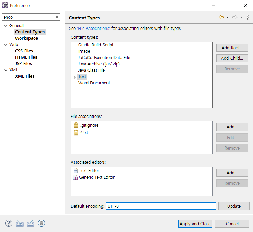Select Generic Text Editor entry
The width and height of the screenshot is (253, 232).
click(x=97, y=177)
